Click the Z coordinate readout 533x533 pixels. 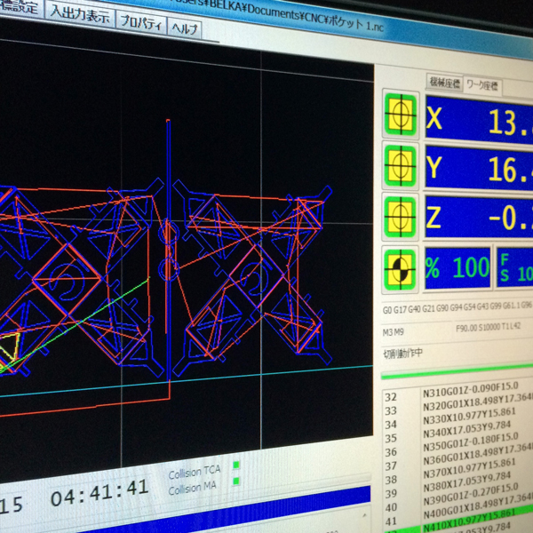tap(478, 216)
